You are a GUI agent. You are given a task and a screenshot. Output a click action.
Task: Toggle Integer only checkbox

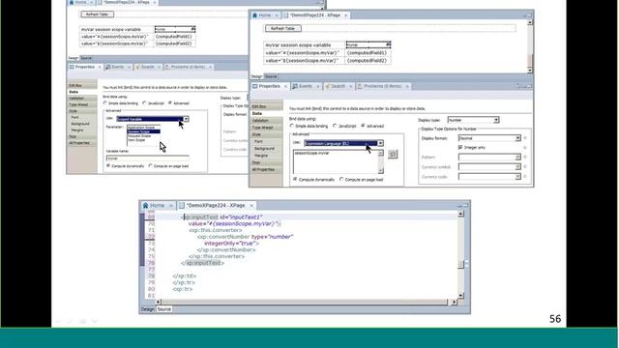pos(460,147)
